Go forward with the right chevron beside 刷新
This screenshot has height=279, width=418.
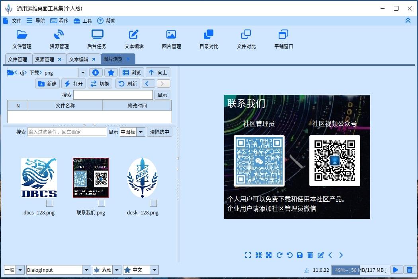click(x=164, y=84)
